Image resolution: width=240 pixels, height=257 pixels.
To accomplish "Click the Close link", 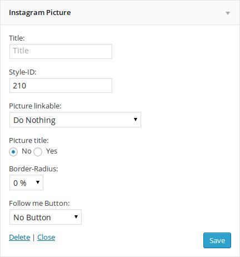I will tap(46, 238).
